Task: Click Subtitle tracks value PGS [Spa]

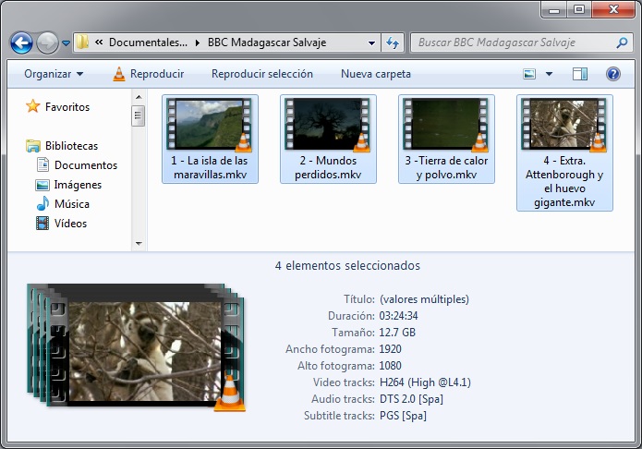Action: (x=403, y=416)
